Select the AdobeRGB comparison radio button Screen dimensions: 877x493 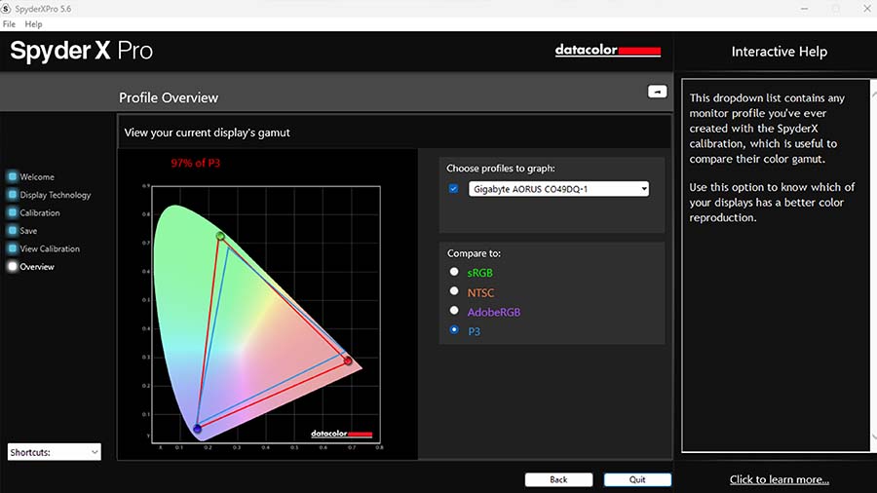pyautogui.click(x=454, y=310)
